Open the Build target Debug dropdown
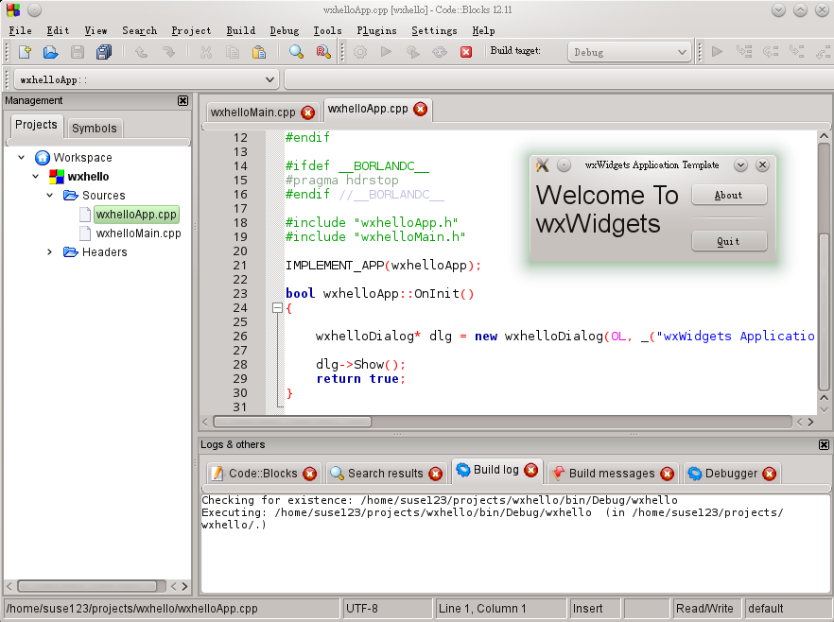This screenshot has height=622, width=834. click(630, 52)
